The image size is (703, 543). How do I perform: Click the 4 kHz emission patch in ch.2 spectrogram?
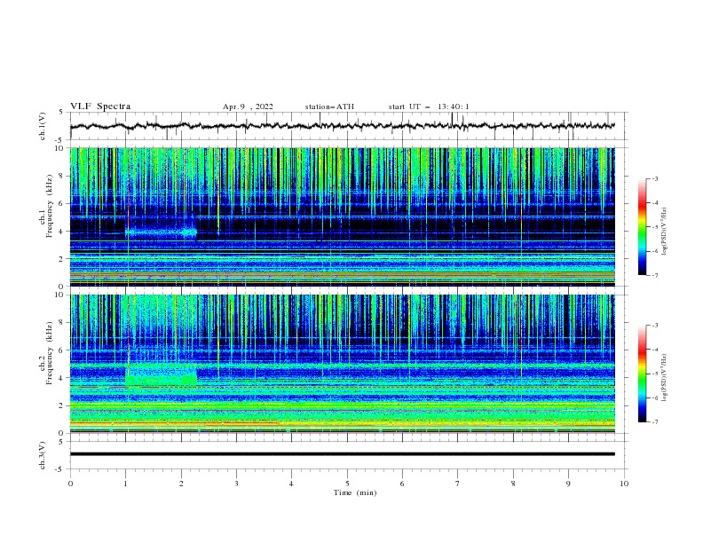(161, 376)
